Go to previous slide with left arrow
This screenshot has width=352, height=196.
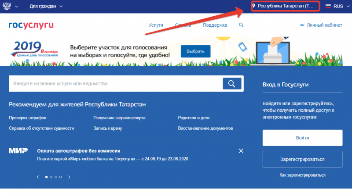coord(38,177)
